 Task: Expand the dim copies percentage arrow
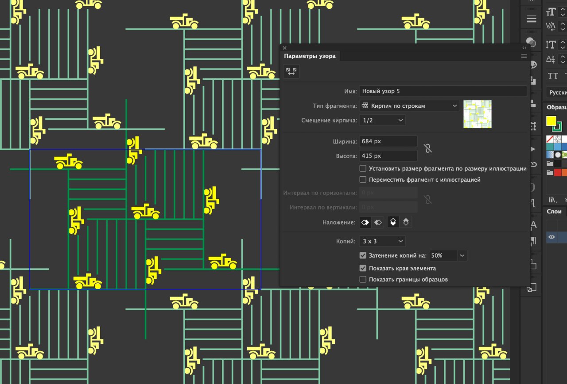(462, 255)
